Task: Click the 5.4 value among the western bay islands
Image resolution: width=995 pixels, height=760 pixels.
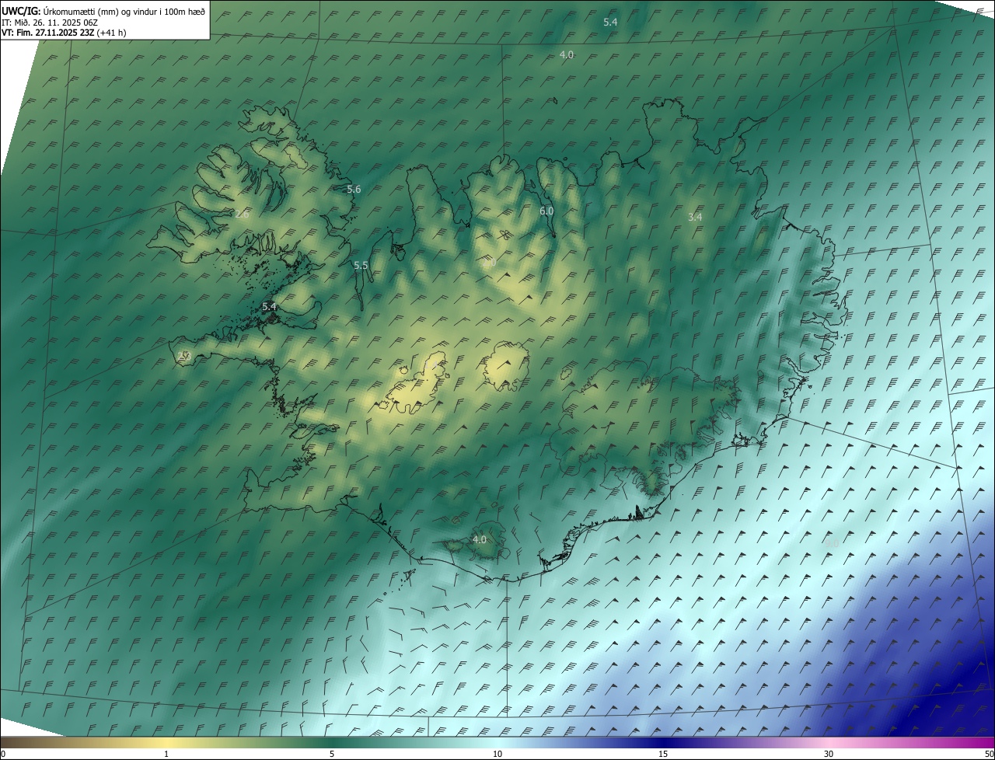Action: 270,307
